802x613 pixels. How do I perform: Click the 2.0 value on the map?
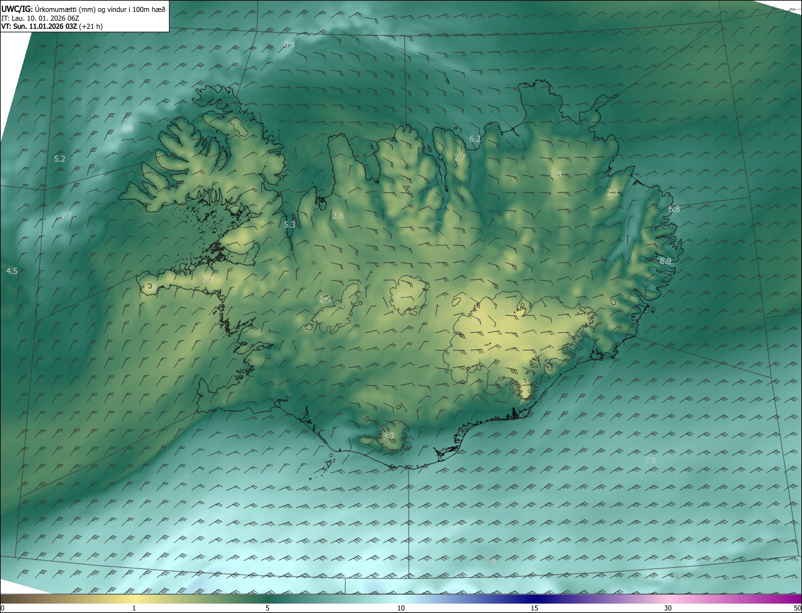[207, 279]
